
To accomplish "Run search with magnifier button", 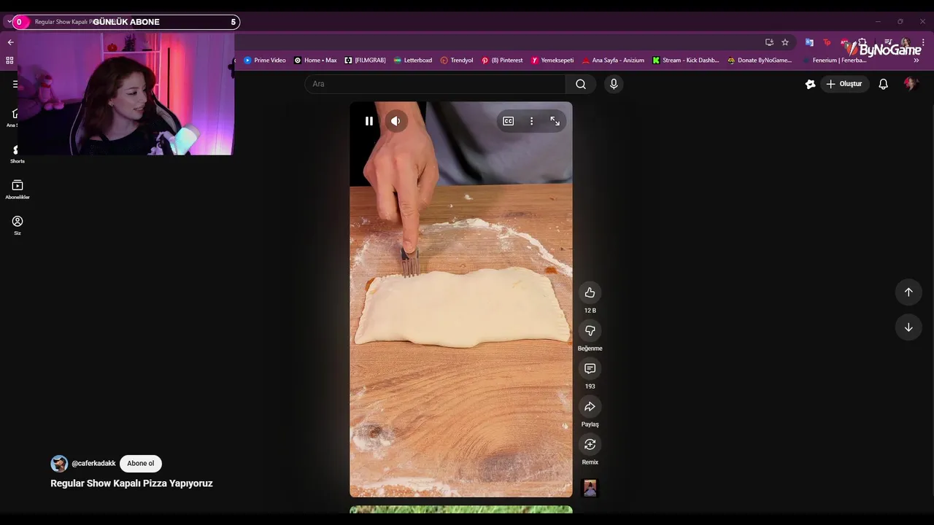I will pos(581,84).
